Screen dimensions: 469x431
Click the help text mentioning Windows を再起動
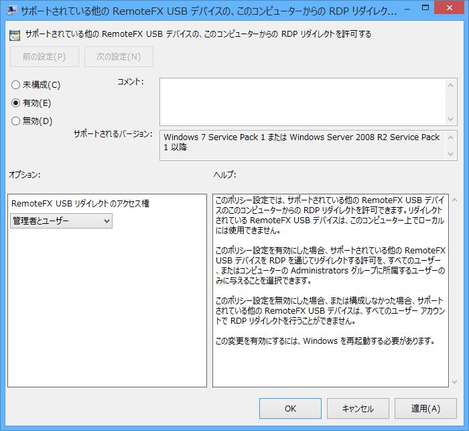coord(325,341)
